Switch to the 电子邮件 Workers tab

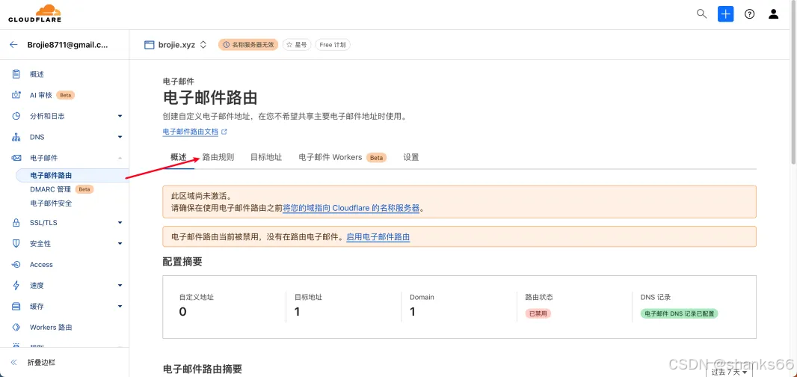coord(342,157)
